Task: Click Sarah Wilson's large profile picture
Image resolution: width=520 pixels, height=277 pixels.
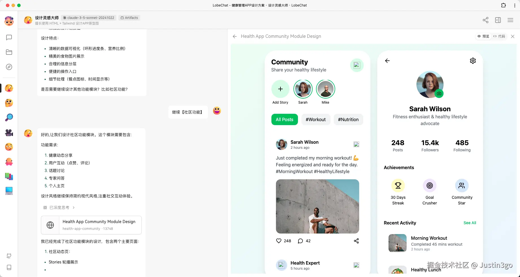Action: coord(430,84)
